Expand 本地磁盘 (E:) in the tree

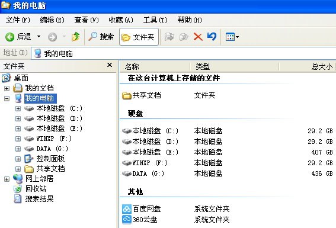coord(18,129)
